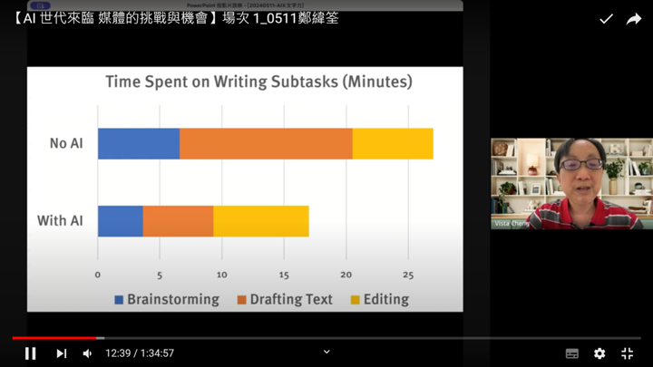Click the axis value 25
This screenshot has height=367, width=653.
(408, 275)
